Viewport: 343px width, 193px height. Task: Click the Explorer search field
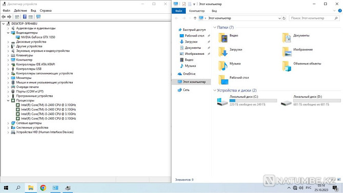(314, 18)
